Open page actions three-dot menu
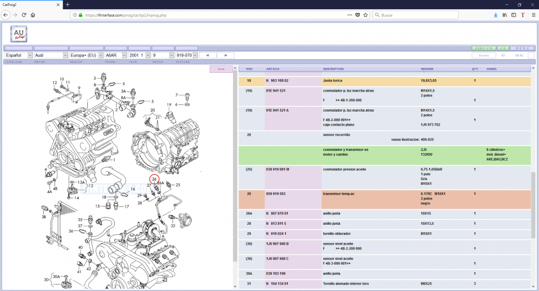 pos(350,15)
